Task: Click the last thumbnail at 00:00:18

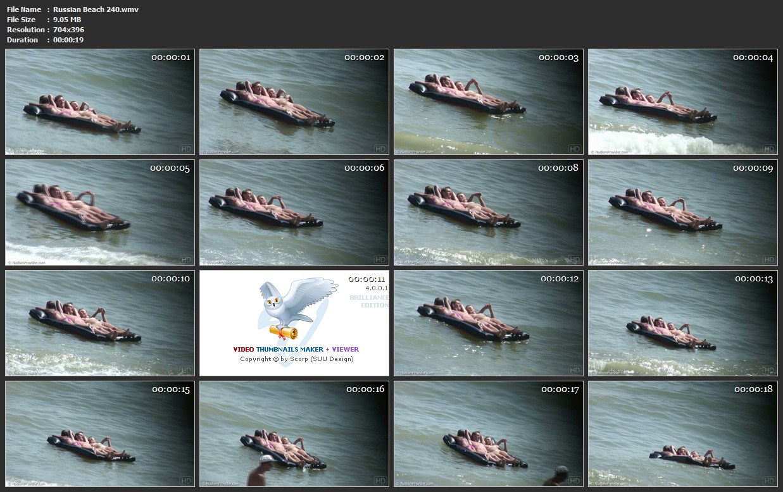Action: pos(682,433)
